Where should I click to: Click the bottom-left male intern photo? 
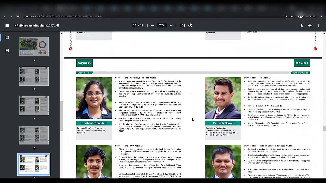tap(94, 162)
